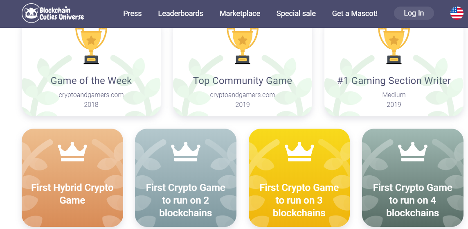
Task: Click the crown on the yellow 3 blockchains card
Action: click(x=299, y=152)
